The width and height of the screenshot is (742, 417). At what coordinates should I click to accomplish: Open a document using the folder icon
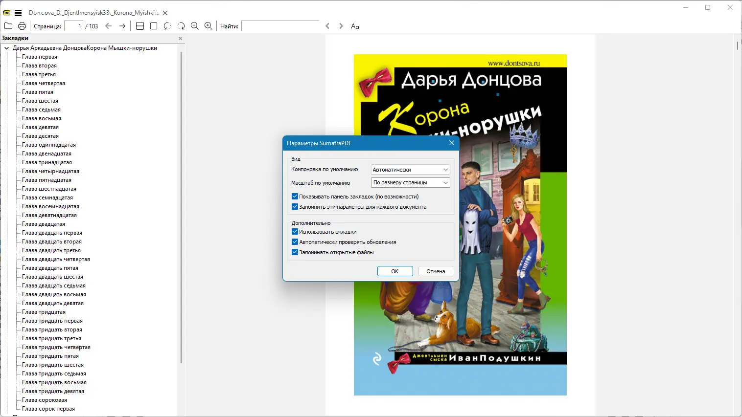8,25
